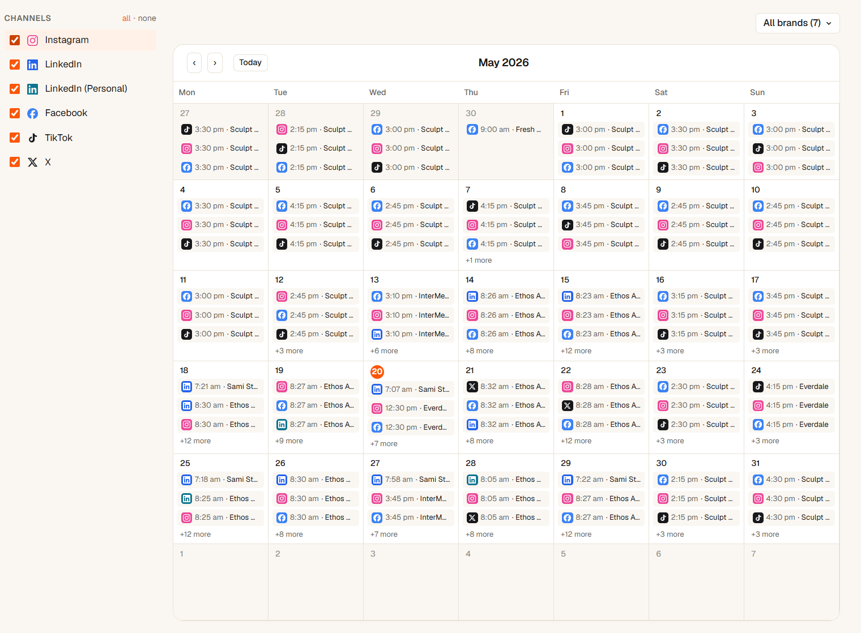Click the X icon on May 22's 8:28 am post
The image size is (861, 633).
[567, 405]
